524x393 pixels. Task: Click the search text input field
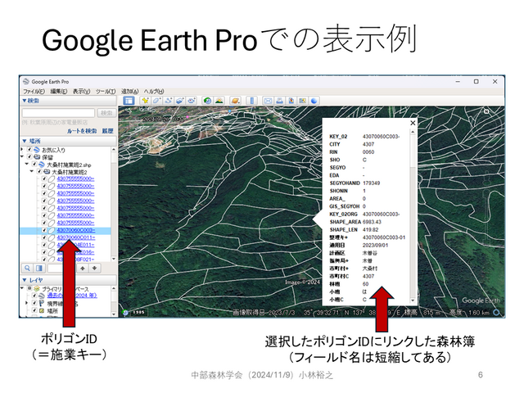click(x=58, y=113)
